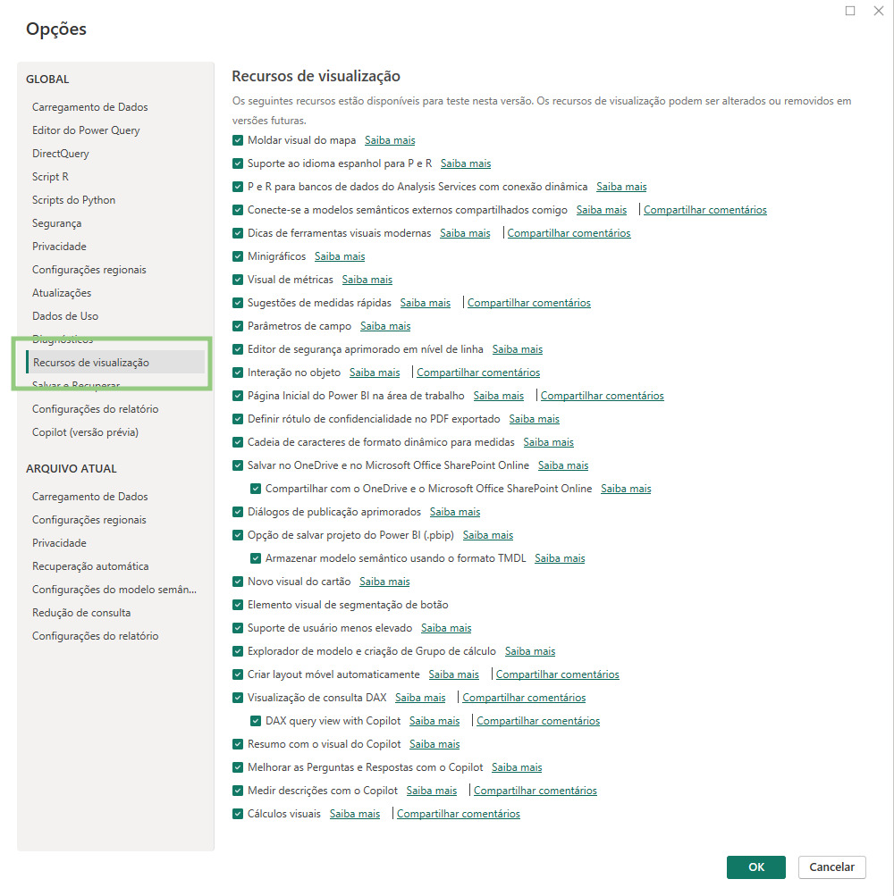Click the OK button
Screen dimensions: 894x896
pos(756,867)
